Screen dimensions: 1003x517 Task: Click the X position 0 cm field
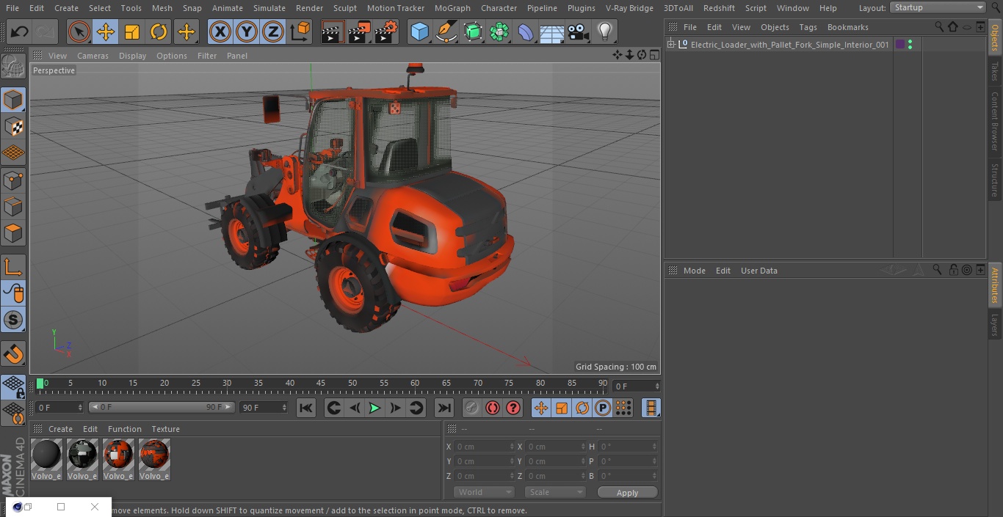coord(484,447)
